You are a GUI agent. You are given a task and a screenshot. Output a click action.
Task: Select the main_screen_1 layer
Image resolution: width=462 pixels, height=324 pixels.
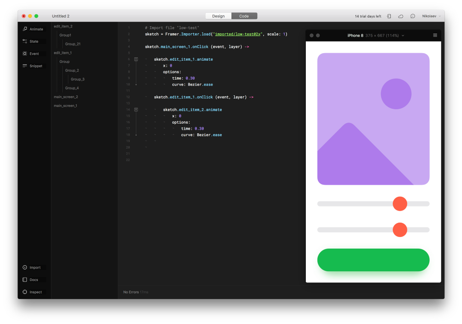(x=66, y=106)
